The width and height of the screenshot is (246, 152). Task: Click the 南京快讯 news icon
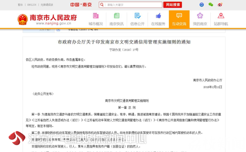(116, 16)
